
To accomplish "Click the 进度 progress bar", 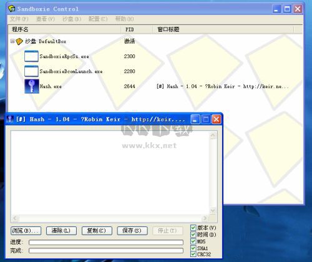I will tap(106, 242).
